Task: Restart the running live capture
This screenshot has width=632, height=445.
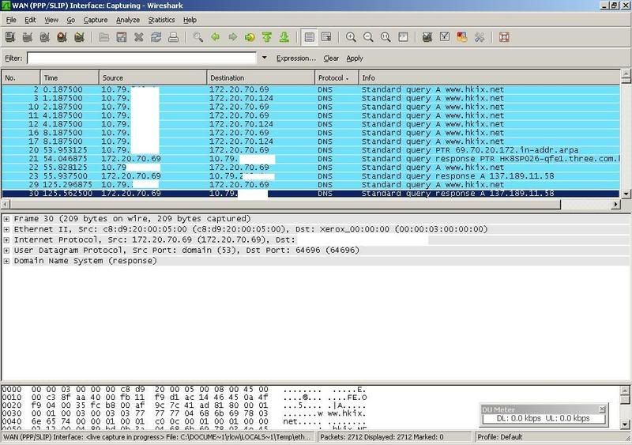Action: [x=80, y=37]
